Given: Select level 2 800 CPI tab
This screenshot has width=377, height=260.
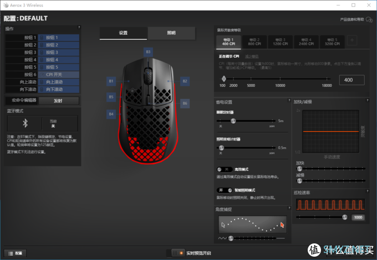Looking at the screenshot, I should click(254, 42).
